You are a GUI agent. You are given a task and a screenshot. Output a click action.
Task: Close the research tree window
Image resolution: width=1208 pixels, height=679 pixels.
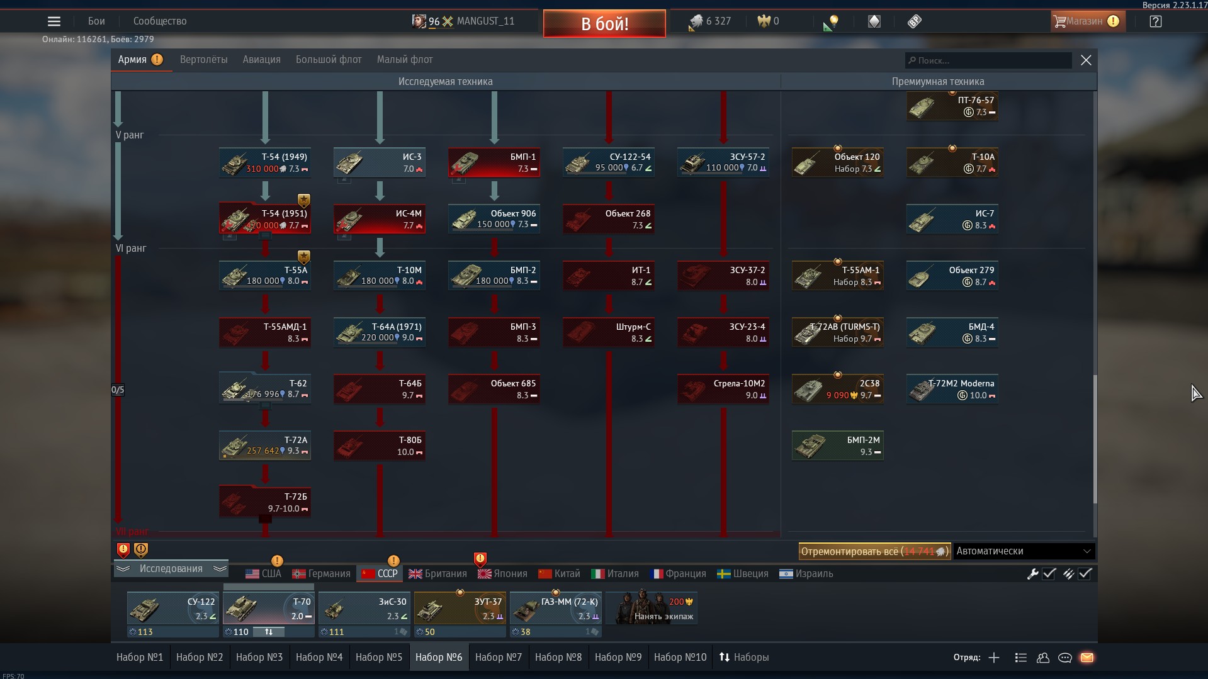[1086, 60]
